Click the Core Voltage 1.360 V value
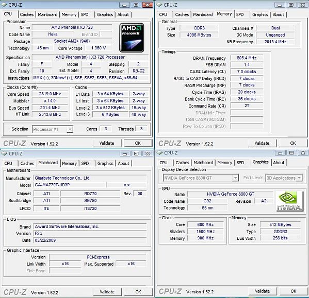This screenshot has height=298, width=309. (99, 48)
